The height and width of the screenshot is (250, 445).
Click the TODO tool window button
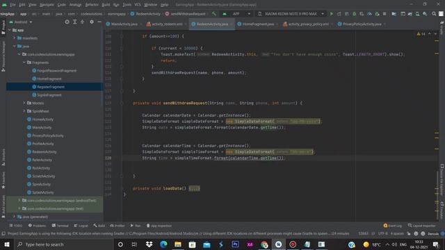point(15,226)
